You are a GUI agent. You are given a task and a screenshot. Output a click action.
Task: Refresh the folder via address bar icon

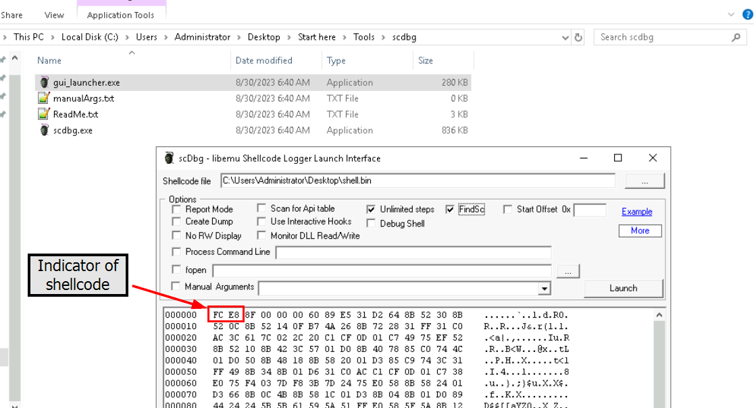tap(578, 38)
